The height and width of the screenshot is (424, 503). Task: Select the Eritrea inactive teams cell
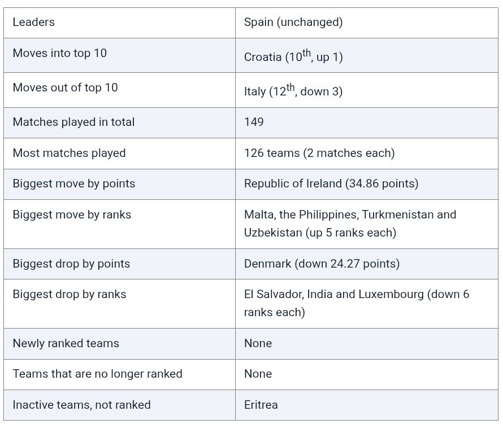261,405
